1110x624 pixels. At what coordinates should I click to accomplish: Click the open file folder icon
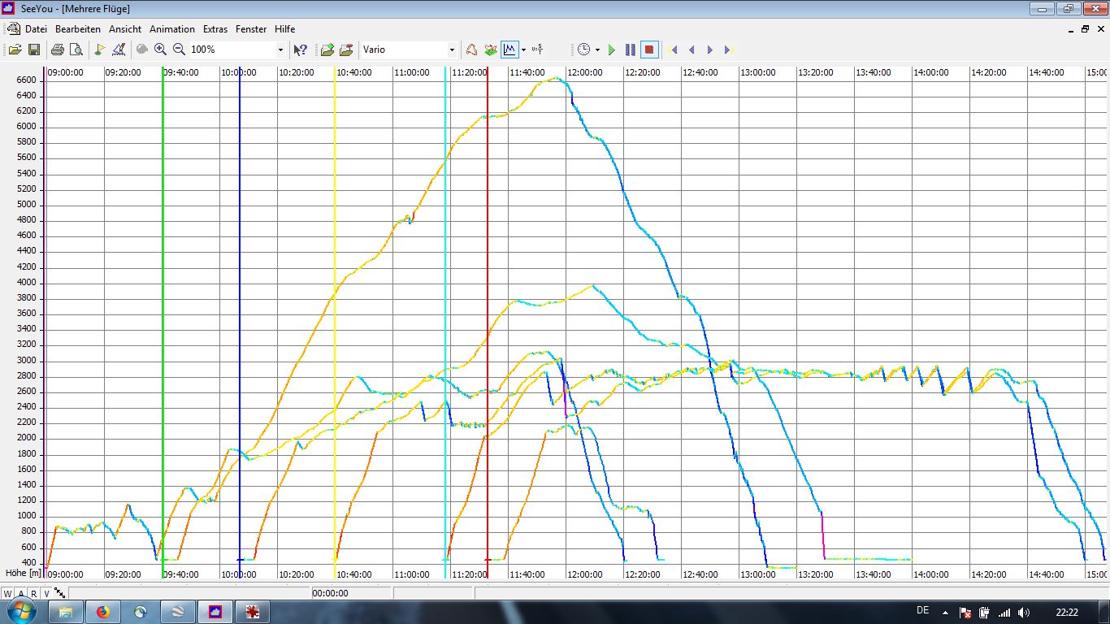(15, 50)
